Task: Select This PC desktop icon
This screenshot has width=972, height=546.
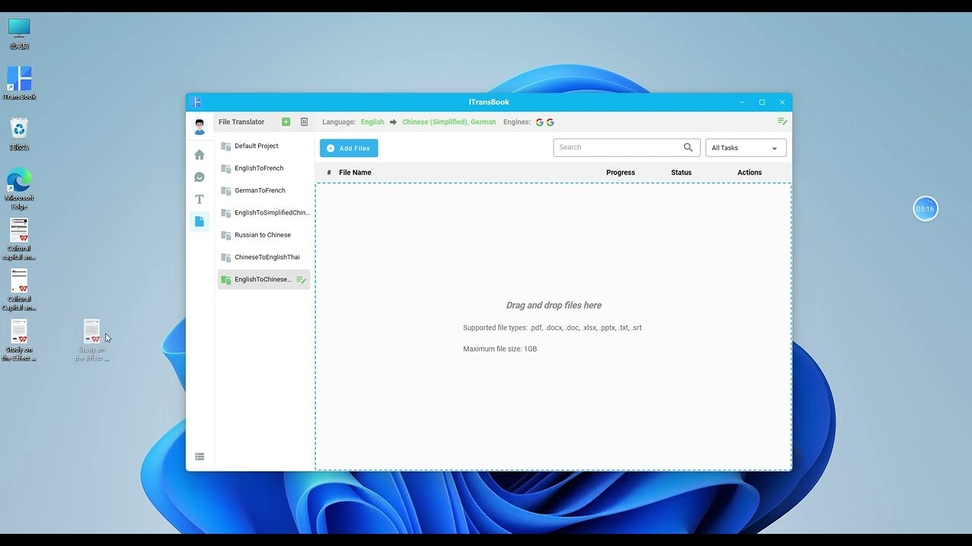Action: click(19, 33)
